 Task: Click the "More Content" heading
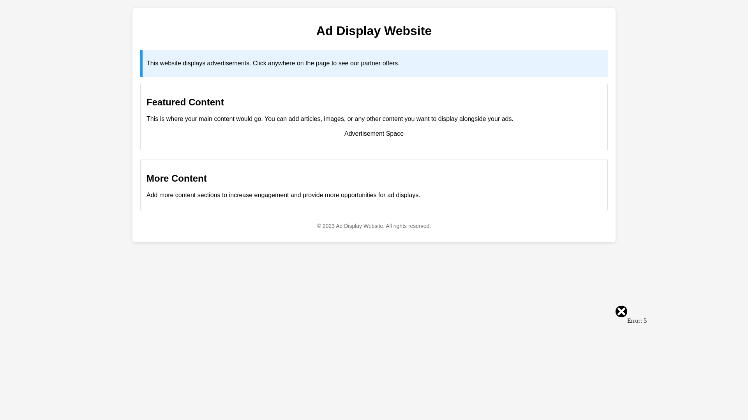(176, 178)
